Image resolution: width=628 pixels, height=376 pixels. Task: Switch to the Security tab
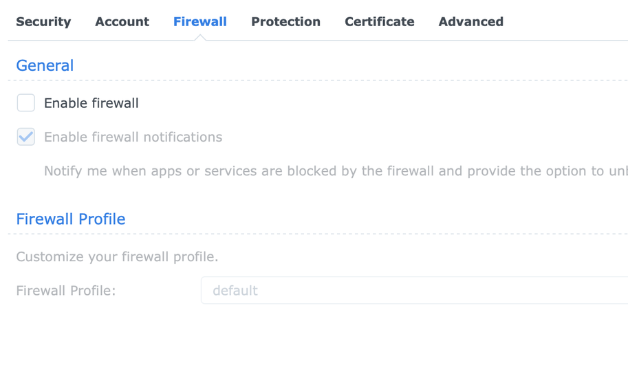(x=43, y=22)
